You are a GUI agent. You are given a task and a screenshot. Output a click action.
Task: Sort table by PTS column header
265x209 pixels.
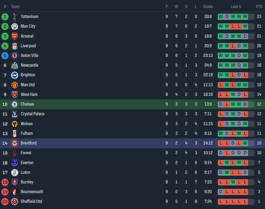[259, 6]
